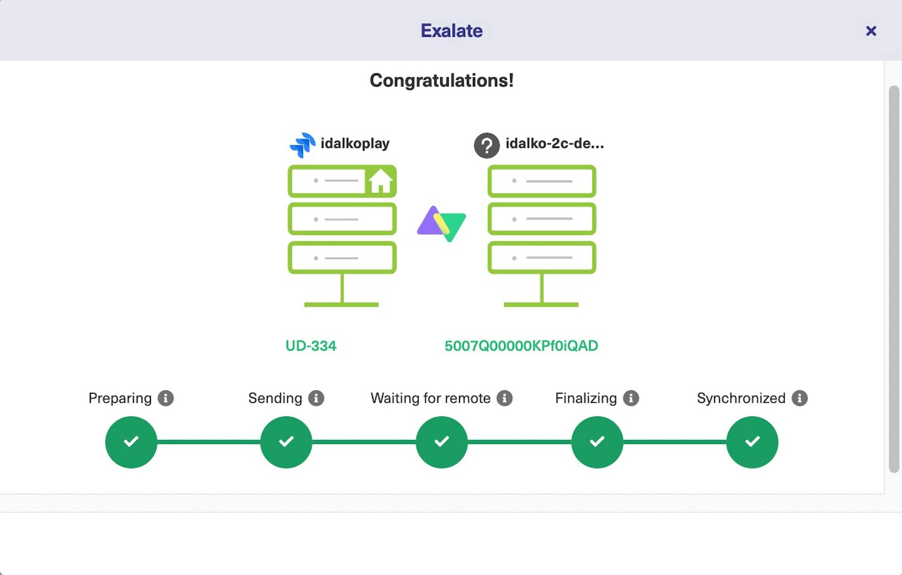The height and width of the screenshot is (575, 902).
Task: Select the Synchronized checkmark step
Action: 752,442
